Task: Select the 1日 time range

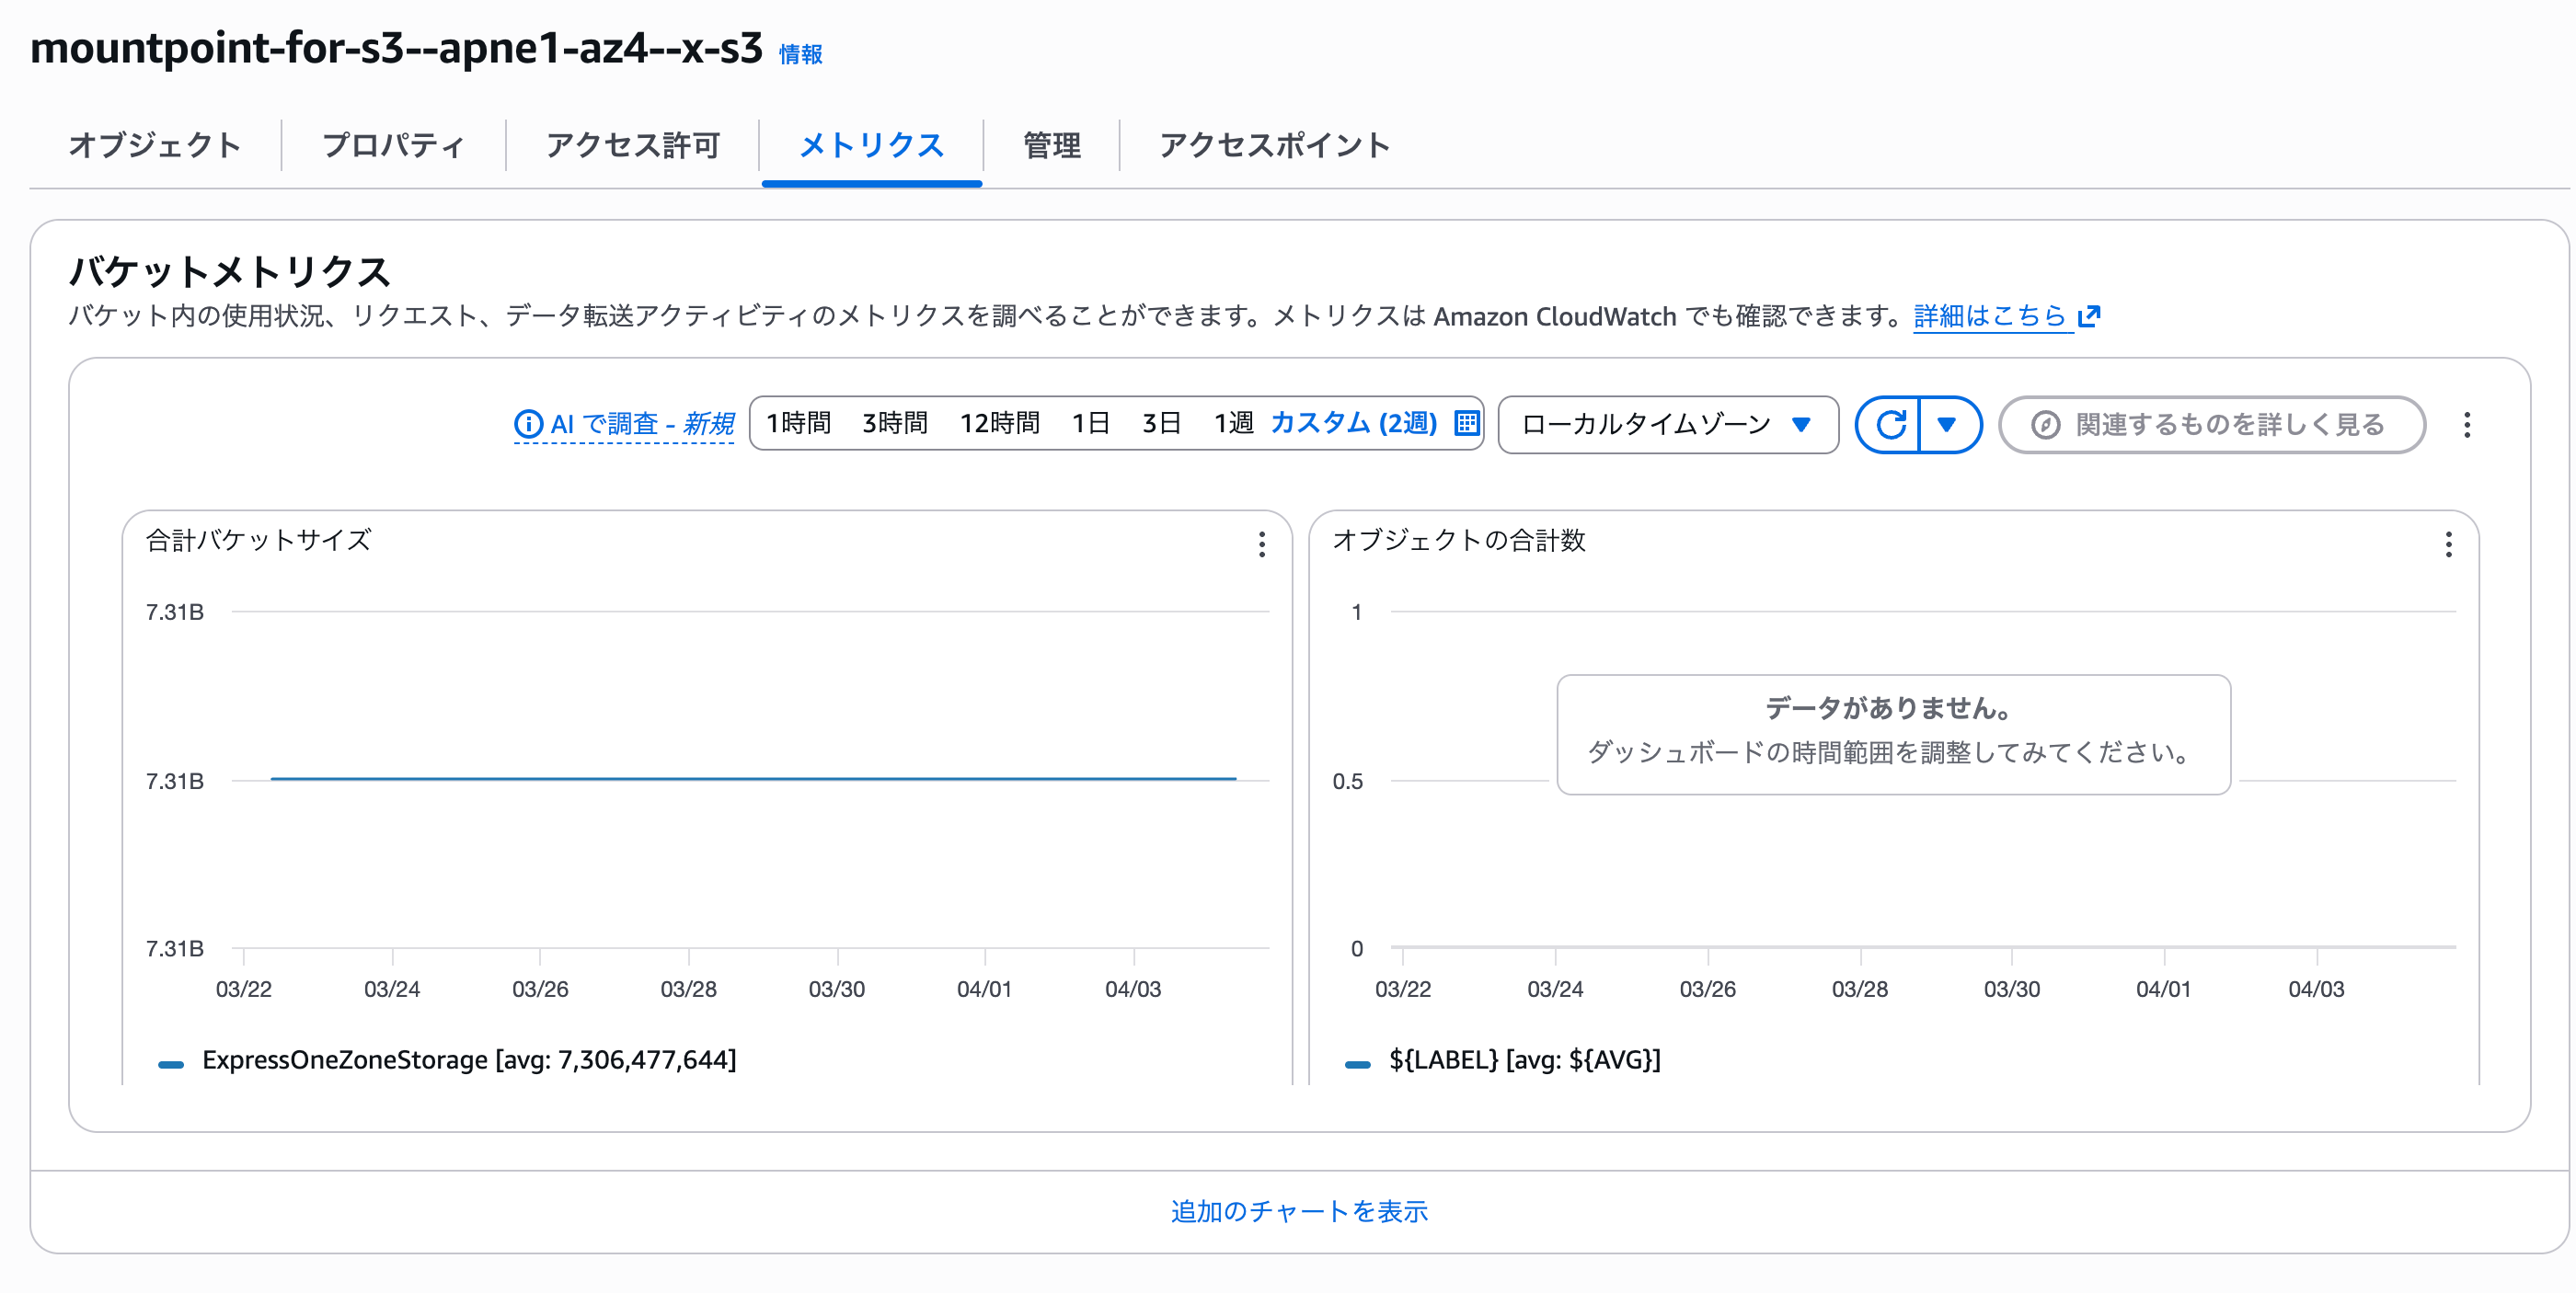Action: [1091, 423]
